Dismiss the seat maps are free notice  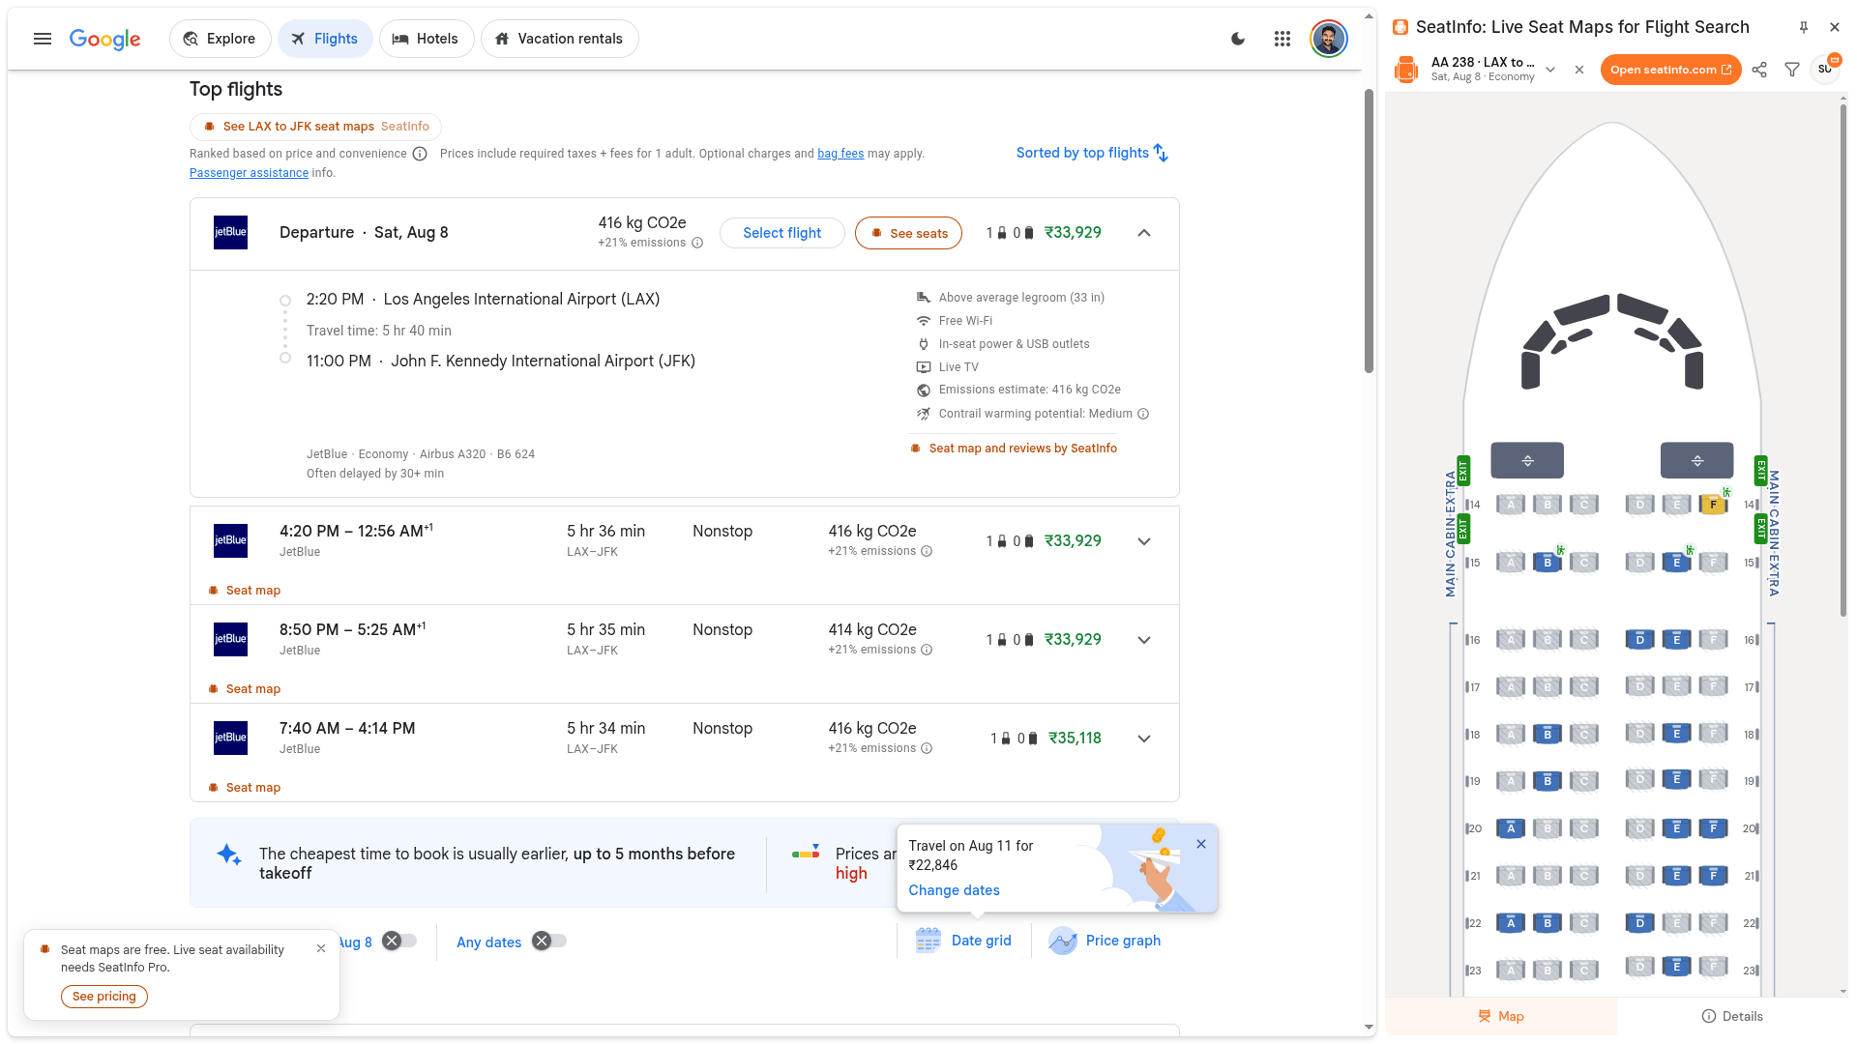321,948
